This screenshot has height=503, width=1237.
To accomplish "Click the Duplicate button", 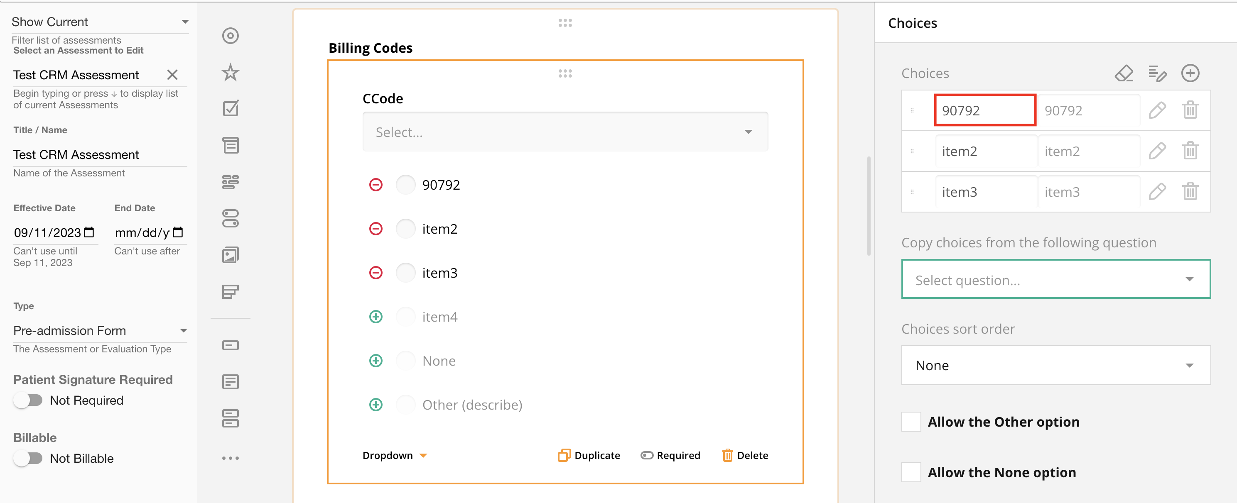I will tap(589, 455).
